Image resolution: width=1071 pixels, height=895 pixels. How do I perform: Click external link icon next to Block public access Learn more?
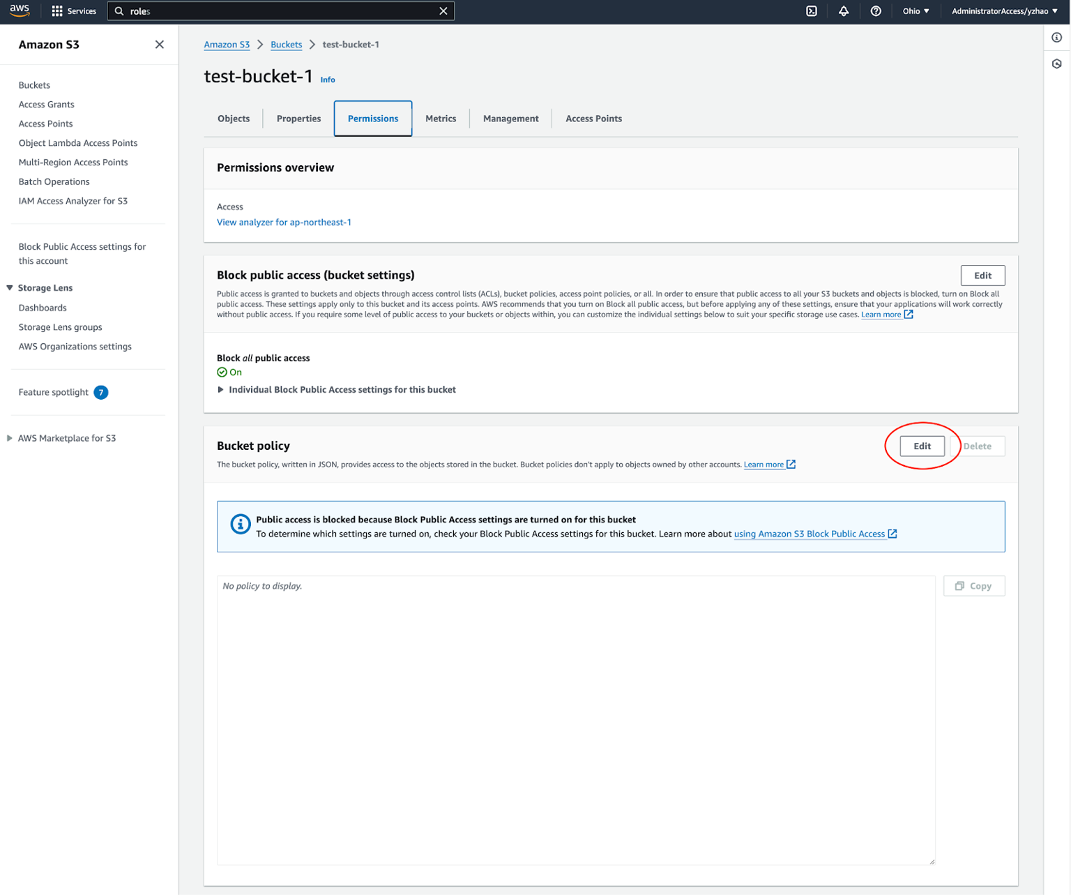(x=909, y=315)
